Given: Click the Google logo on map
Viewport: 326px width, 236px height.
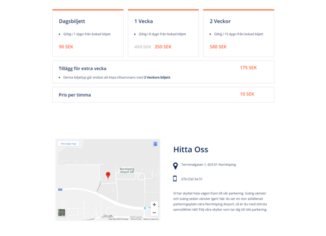Looking at the screenshot, I should [x=108, y=216].
